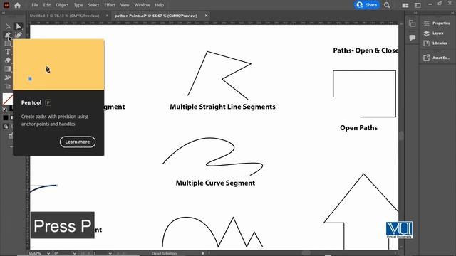The image size is (456, 256).
Task: Click the default fill and stroke icon
Action: (4, 110)
